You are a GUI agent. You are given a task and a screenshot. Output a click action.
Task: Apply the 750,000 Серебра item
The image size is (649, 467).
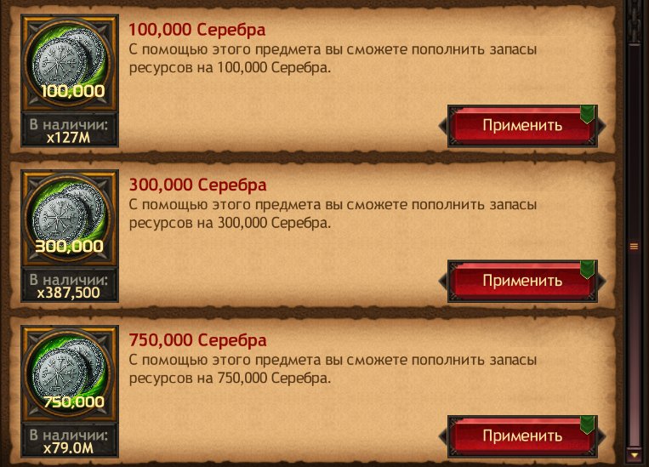click(x=522, y=436)
